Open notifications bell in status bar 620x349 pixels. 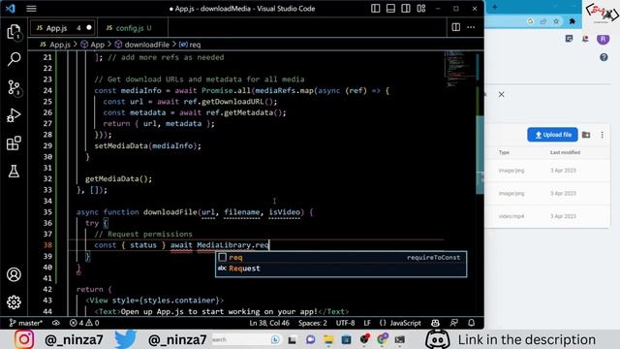472,323
